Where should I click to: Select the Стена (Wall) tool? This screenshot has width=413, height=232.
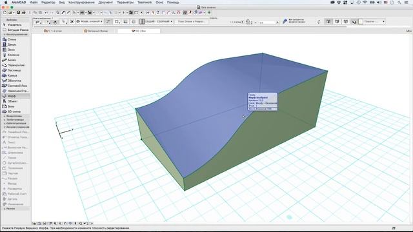point(15,39)
